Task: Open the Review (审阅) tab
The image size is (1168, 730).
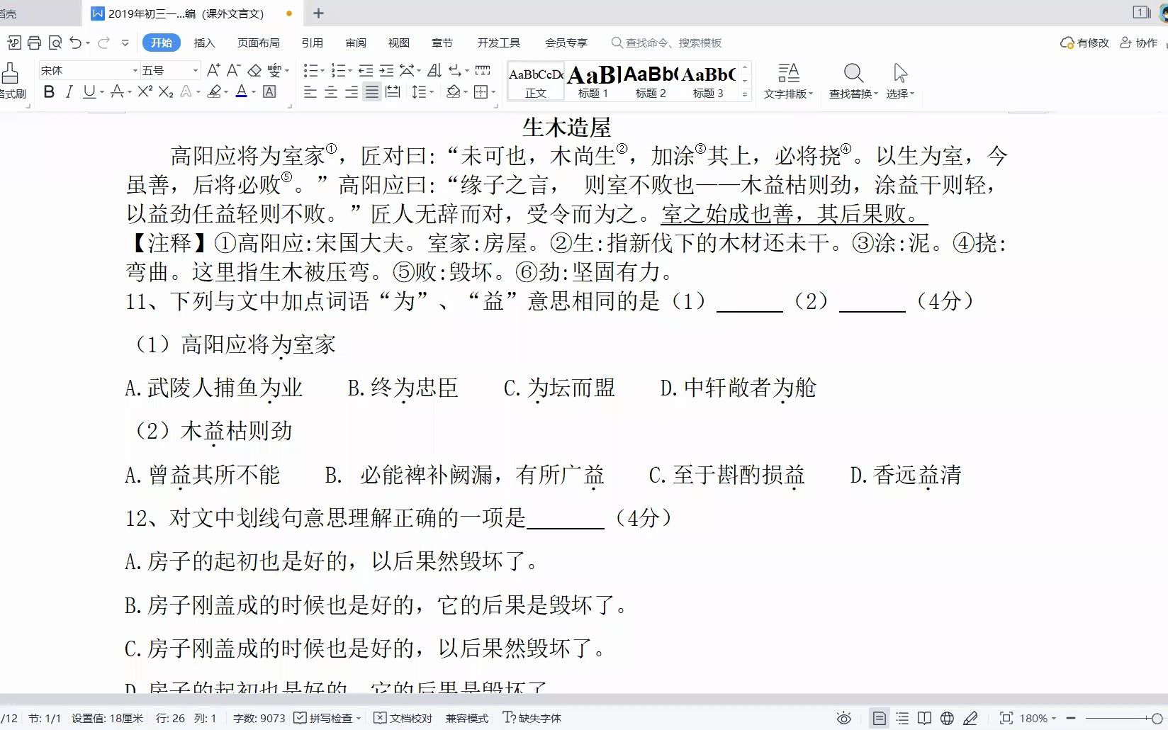Action: tap(356, 43)
